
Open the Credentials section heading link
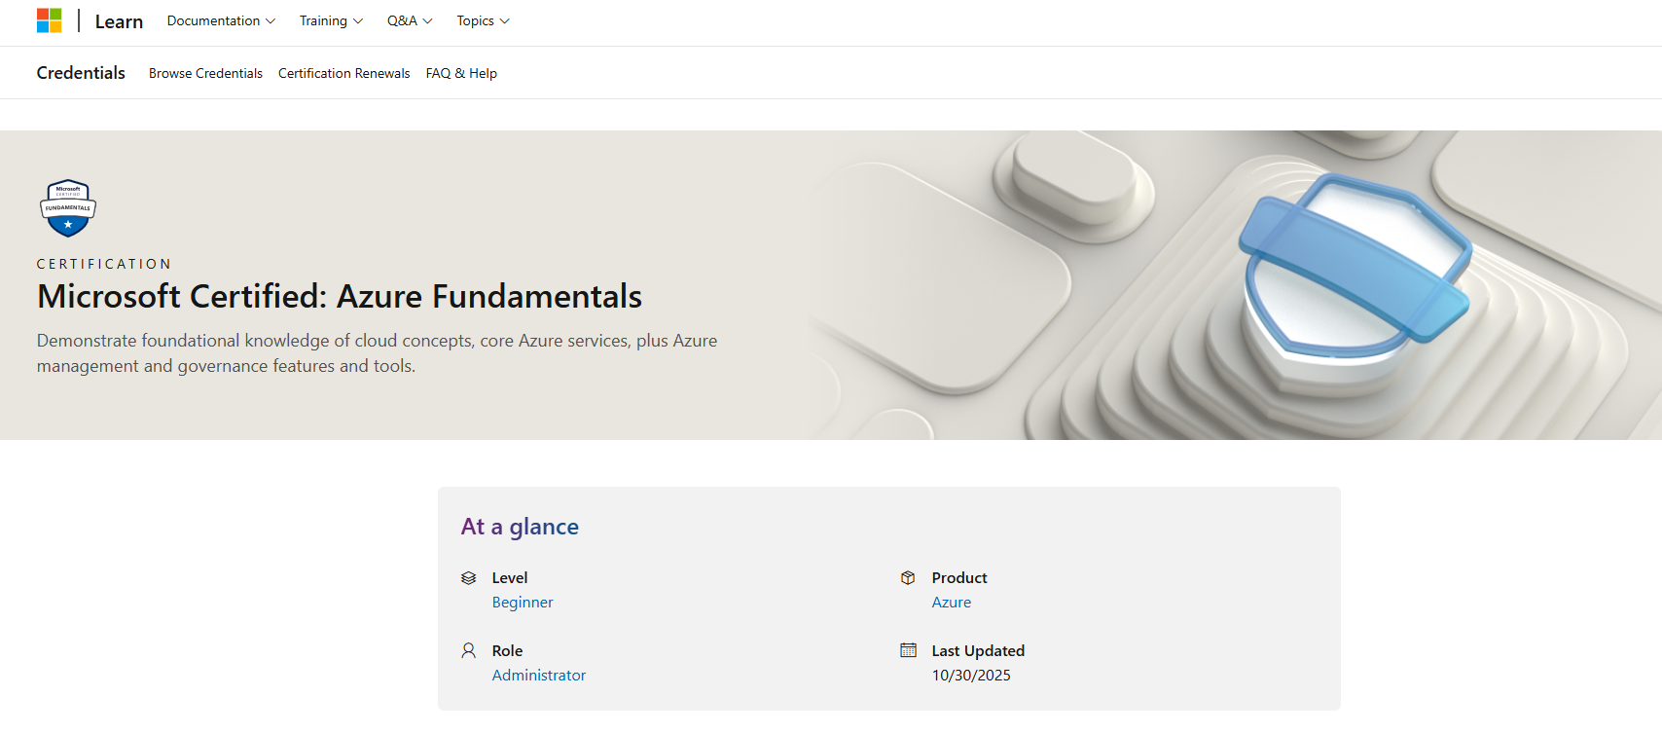pyautogui.click(x=81, y=73)
